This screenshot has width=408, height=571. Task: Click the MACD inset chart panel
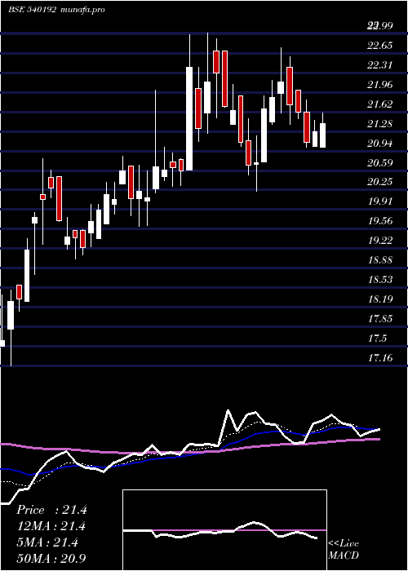click(224, 530)
